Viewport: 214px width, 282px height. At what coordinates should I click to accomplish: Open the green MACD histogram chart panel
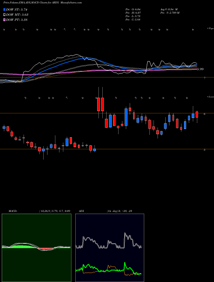click(36, 248)
